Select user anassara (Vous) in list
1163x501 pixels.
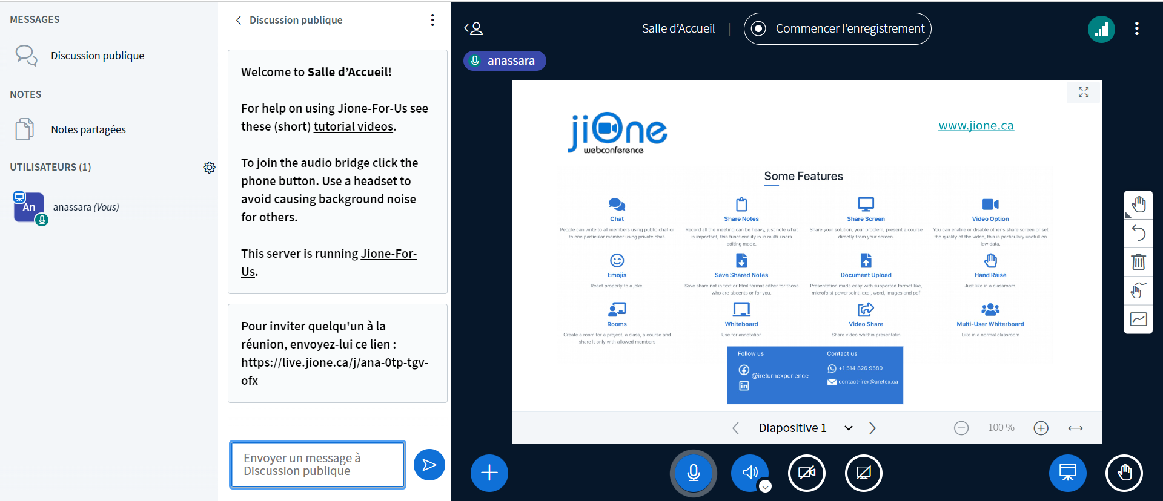pyautogui.click(x=109, y=208)
